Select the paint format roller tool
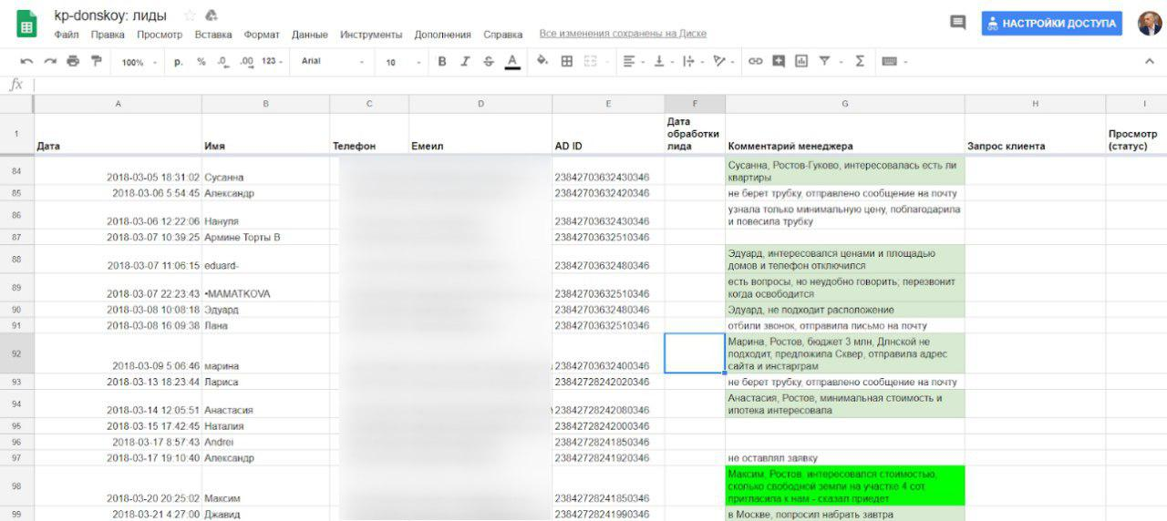Viewport: 1167px width, 521px height. pyautogui.click(x=96, y=61)
